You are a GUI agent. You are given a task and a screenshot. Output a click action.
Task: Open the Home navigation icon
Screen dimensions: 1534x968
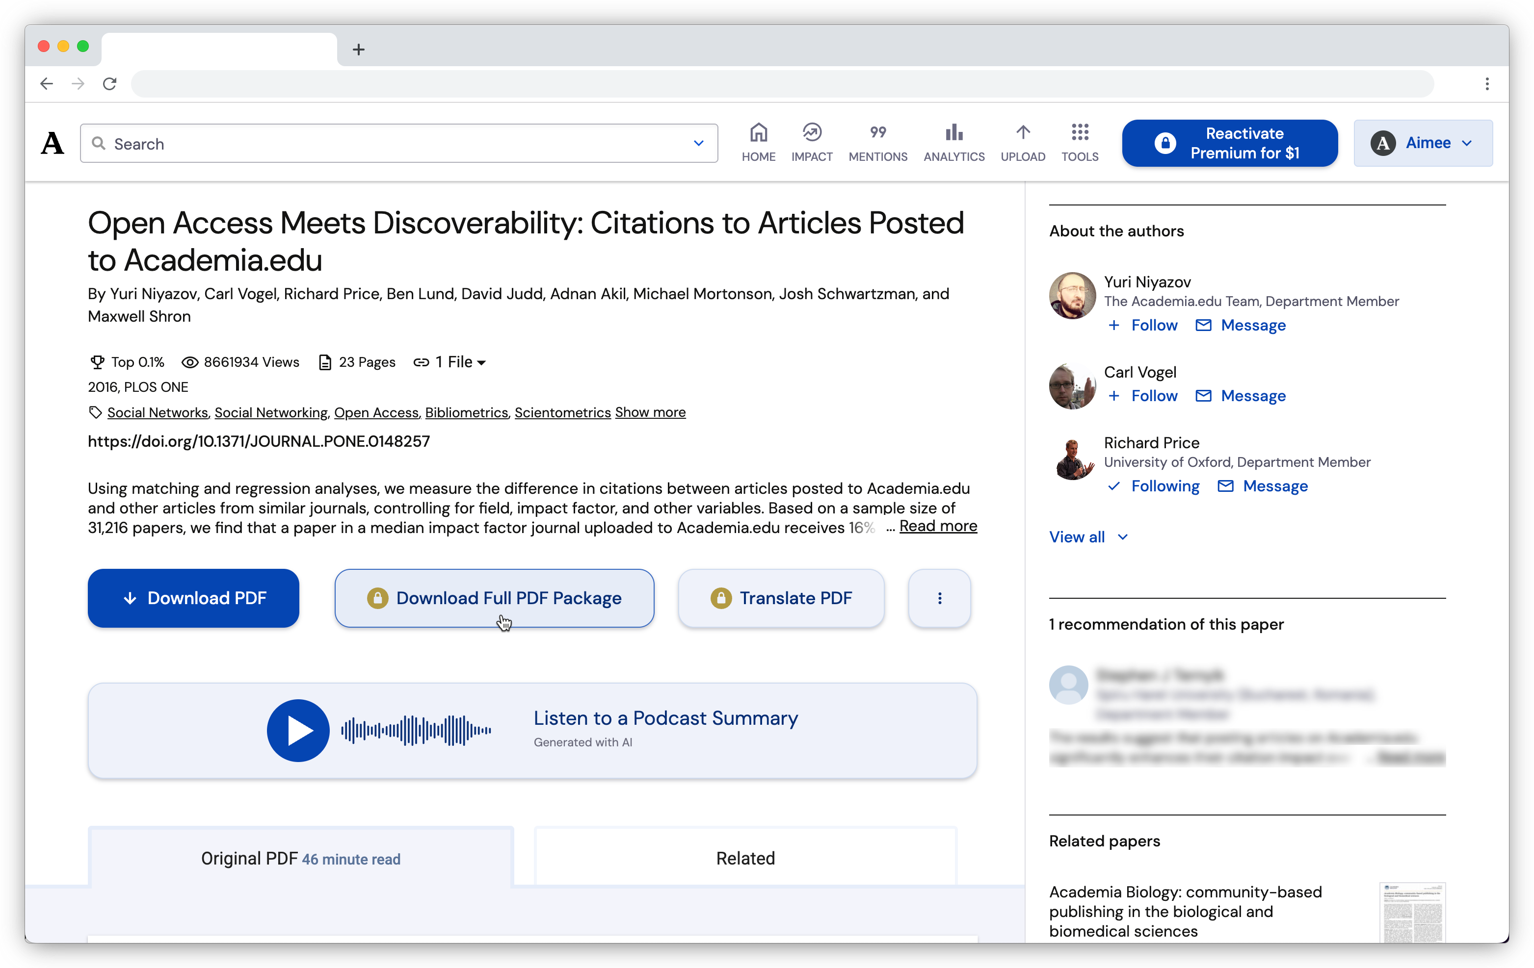pyautogui.click(x=758, y=143)
